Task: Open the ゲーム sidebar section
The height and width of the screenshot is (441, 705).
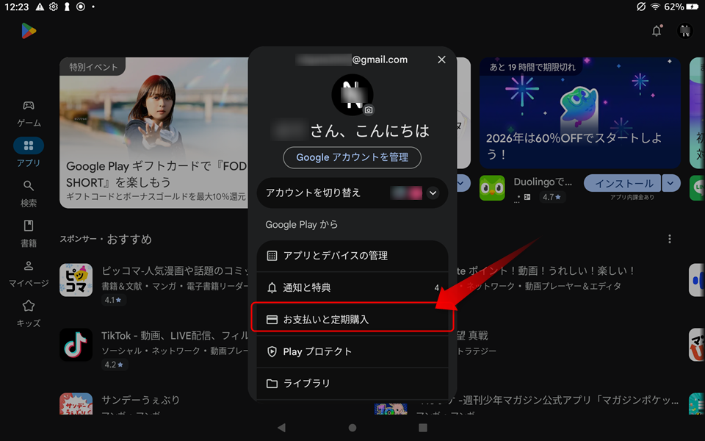Action: 29,113
